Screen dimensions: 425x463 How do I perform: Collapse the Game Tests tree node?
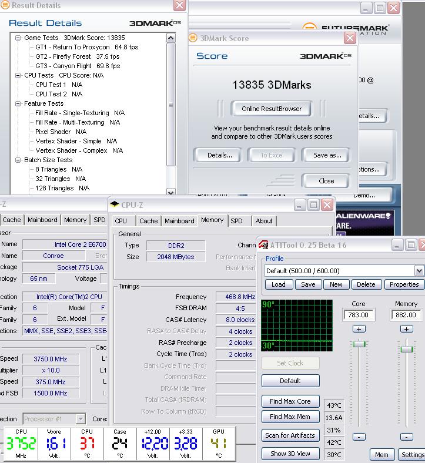click(18, 38)
